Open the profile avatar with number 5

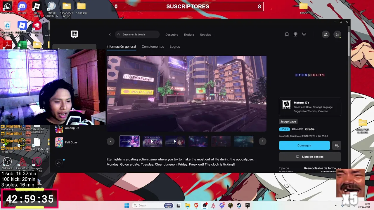click(x=337, y=34)
